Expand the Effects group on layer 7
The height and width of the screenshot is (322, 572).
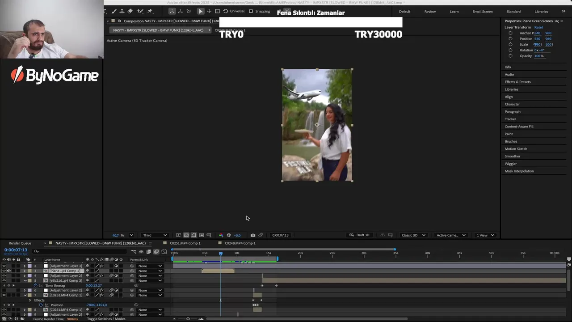click(30, 300)
